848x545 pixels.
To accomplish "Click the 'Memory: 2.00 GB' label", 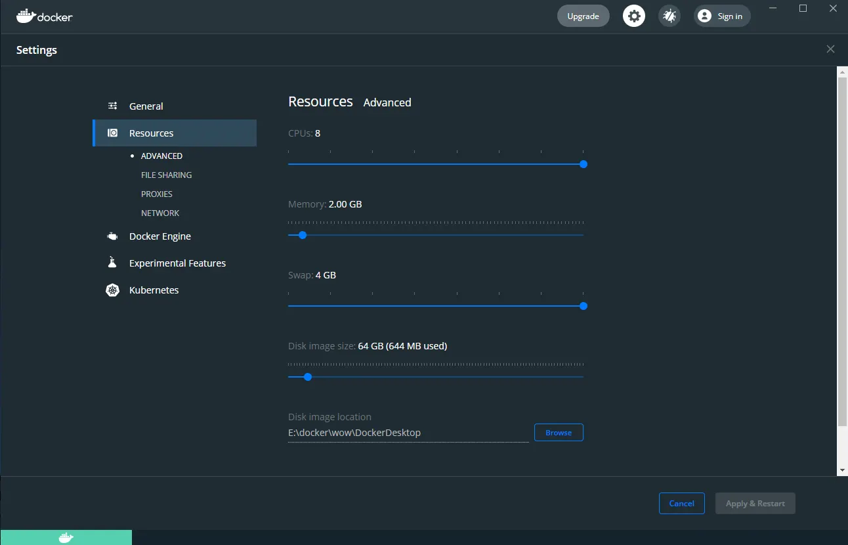I will [x=325, y=204].
